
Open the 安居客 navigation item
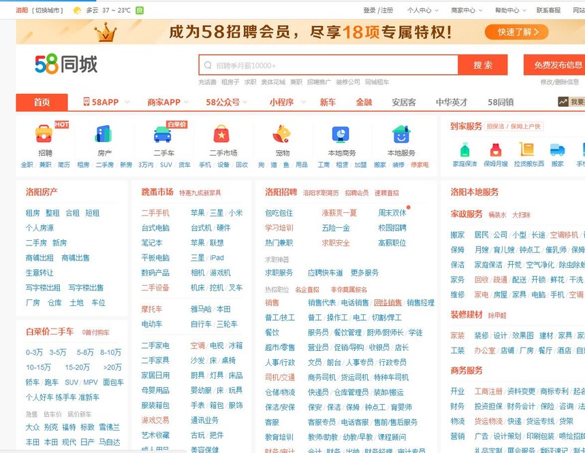404,102
